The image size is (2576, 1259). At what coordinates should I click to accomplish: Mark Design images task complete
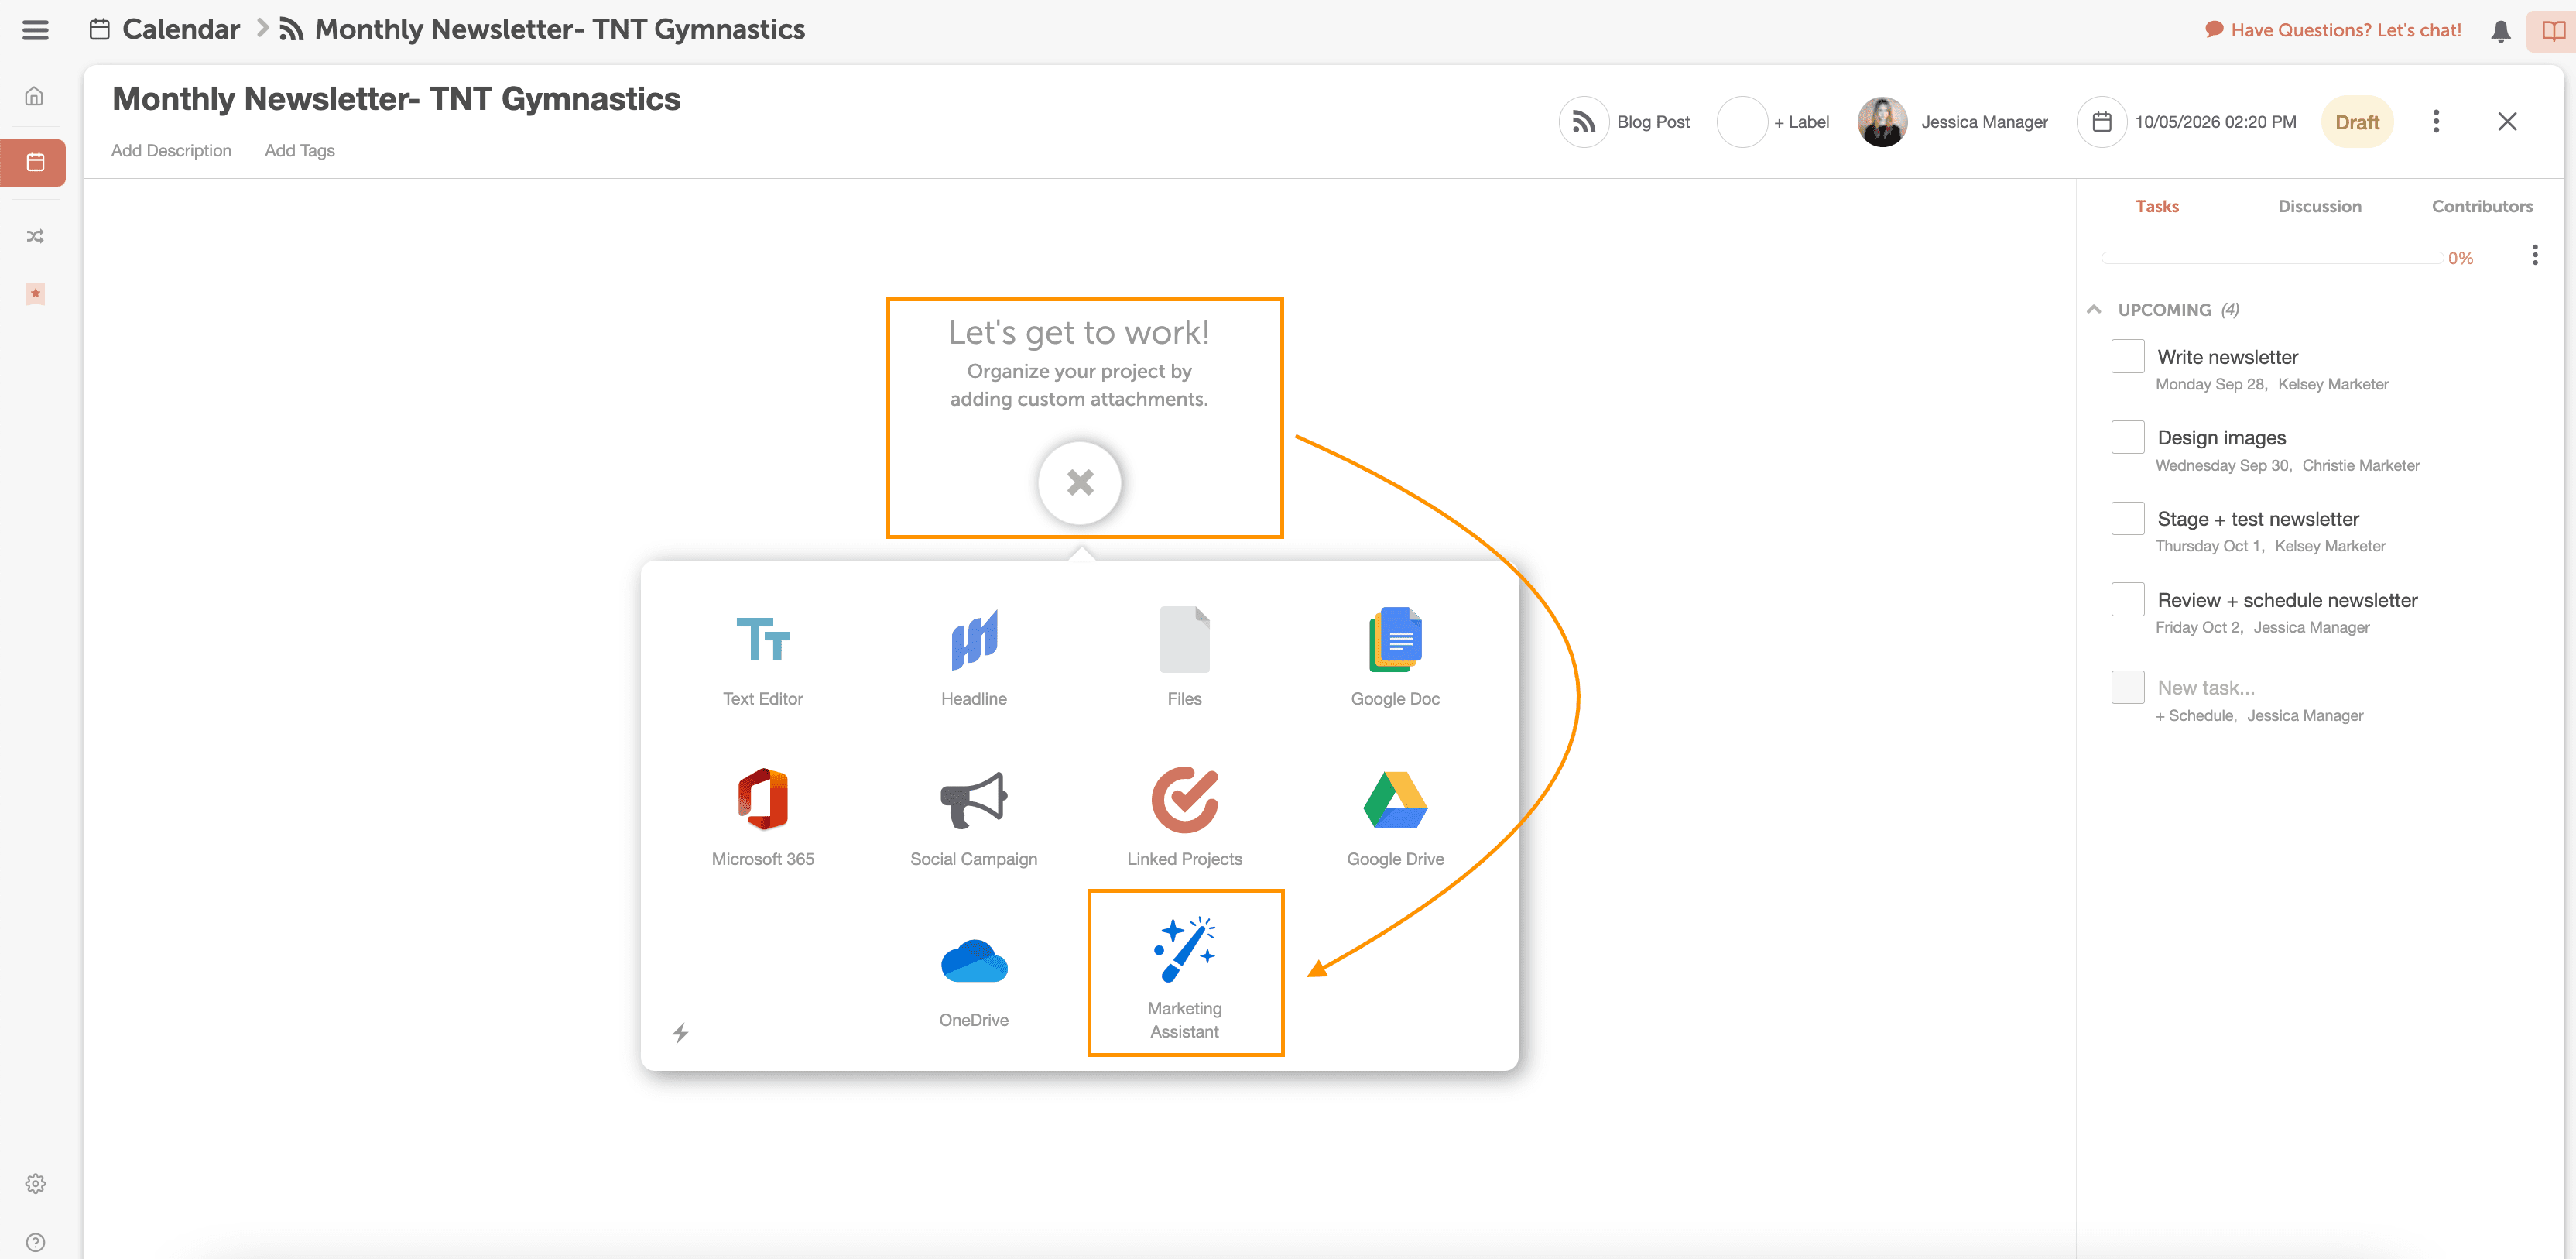pos(2127,437)
